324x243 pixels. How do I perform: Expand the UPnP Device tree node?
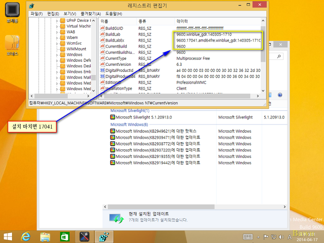[x=57, y=21]
